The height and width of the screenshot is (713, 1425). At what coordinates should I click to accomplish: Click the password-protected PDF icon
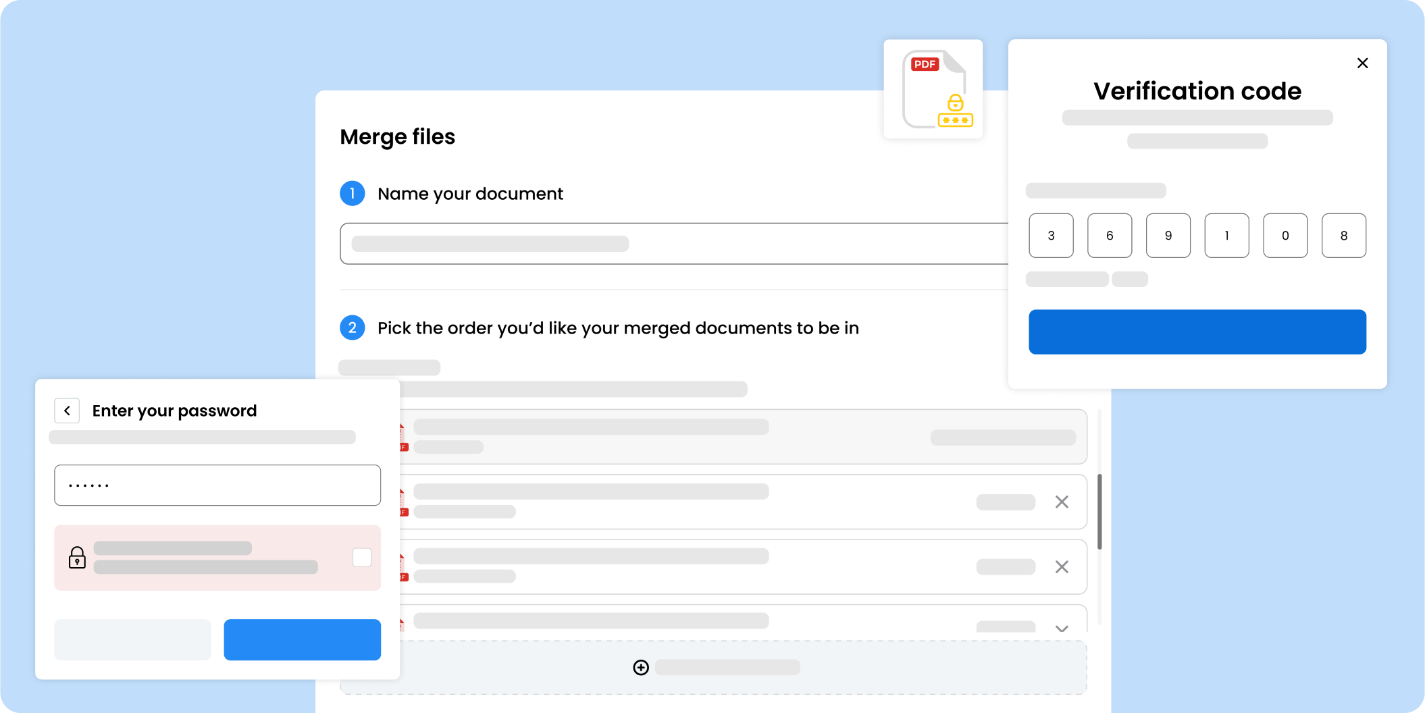pyautogui.click(x=933, y=89)
